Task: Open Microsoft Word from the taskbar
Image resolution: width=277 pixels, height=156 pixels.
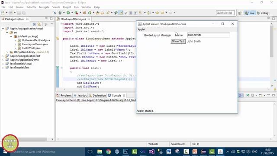Action: point(169,152)
